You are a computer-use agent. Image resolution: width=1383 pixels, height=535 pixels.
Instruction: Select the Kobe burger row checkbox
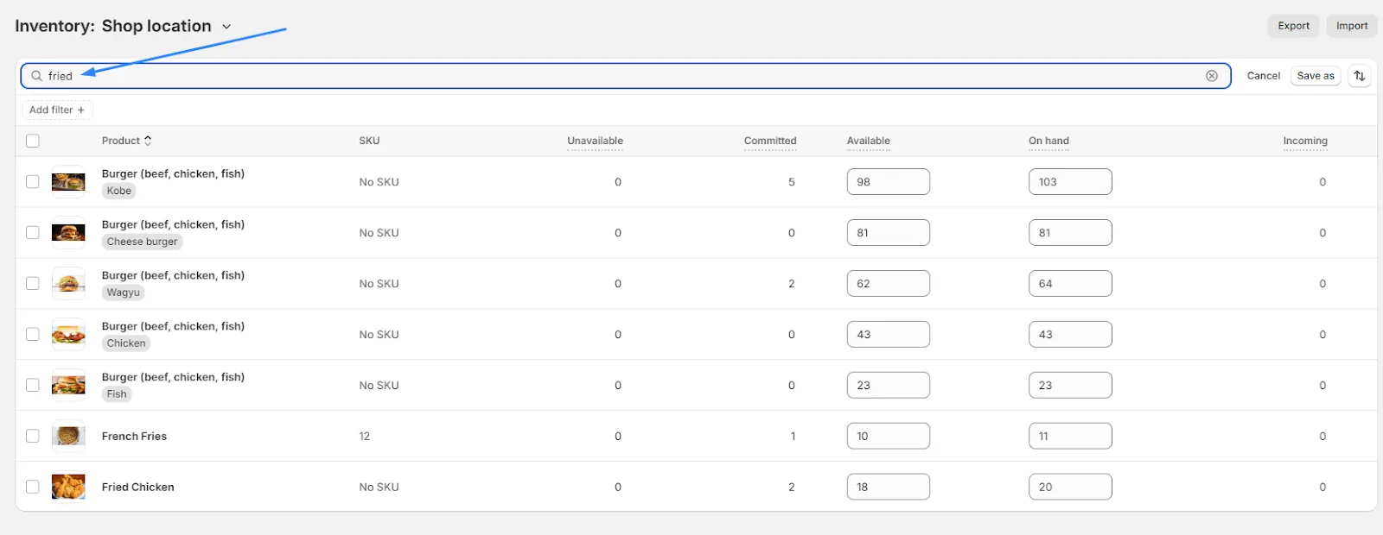[x=33, y=182]
